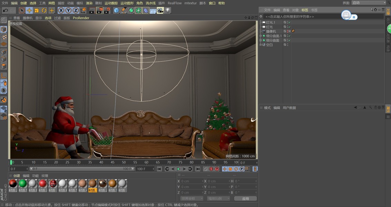Open the 标签 menu in object manager

point(305,10)
